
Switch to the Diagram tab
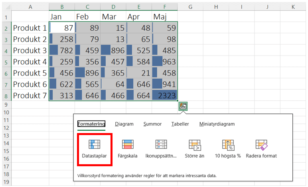(x=124, y=124)
